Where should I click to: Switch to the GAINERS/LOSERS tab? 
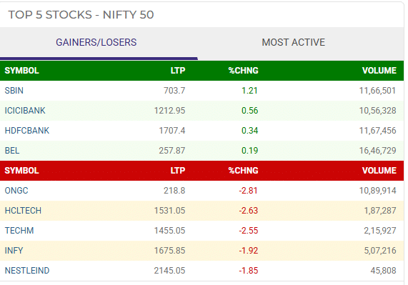pos(96,42)
